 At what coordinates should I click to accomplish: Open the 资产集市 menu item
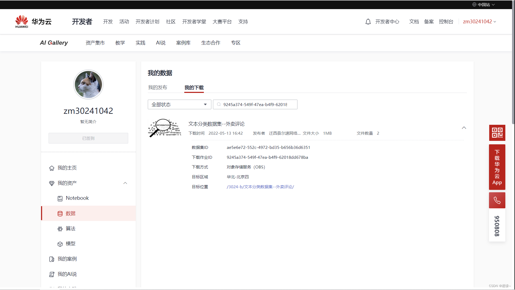pyautogui.click(x=95, y=43)
